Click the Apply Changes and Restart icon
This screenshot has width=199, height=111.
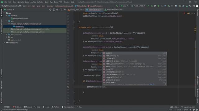(x=151, y=6)
